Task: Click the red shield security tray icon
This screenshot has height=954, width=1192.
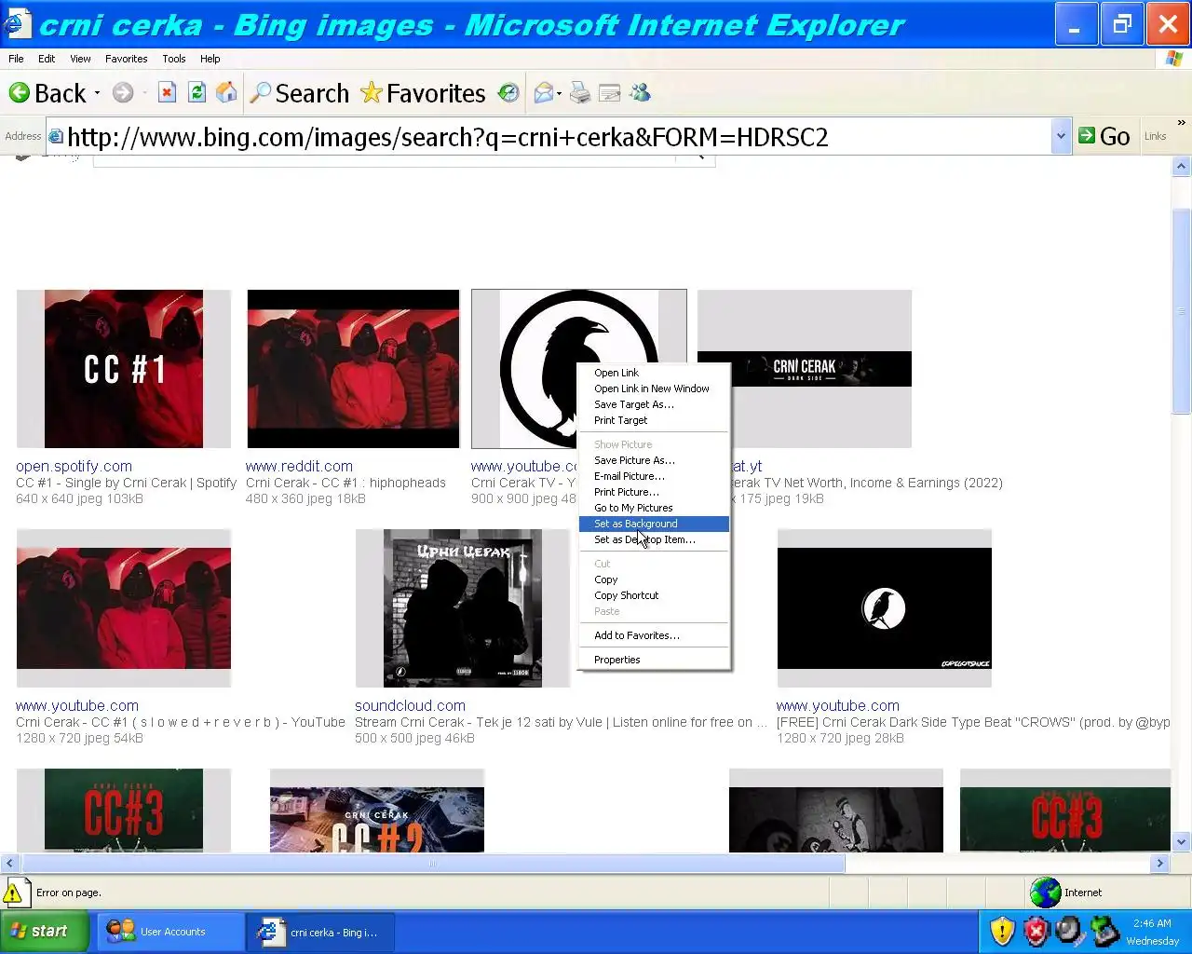Action: tap(1036, 931)
